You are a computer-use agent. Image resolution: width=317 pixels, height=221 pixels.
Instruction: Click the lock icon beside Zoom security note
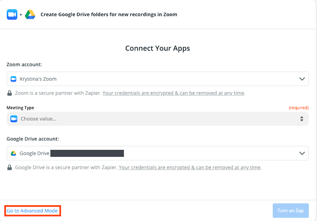tap(10, 93)
